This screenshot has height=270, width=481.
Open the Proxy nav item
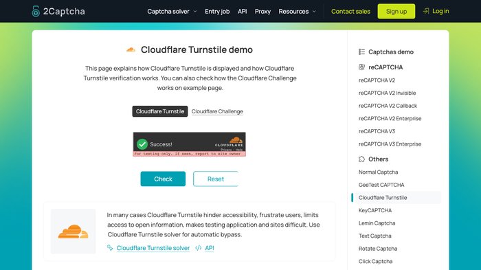[x=262, y=12]
